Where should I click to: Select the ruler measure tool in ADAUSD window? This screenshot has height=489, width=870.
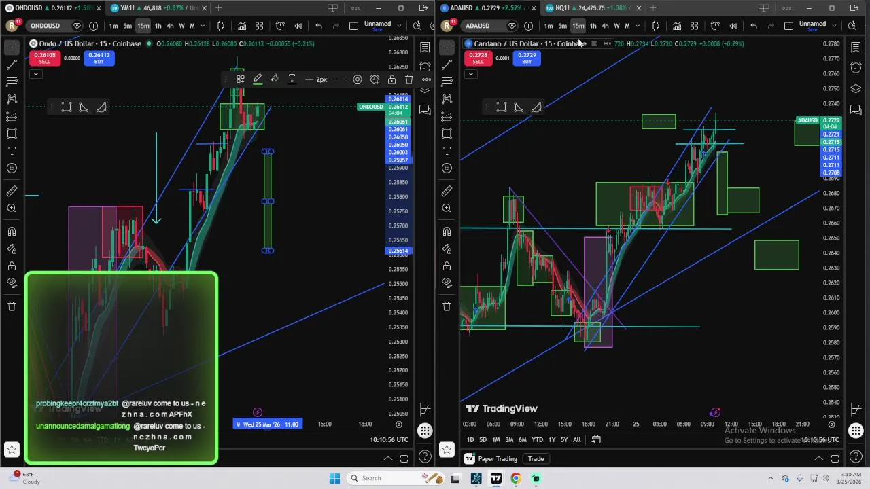click(x=447, y=192)
